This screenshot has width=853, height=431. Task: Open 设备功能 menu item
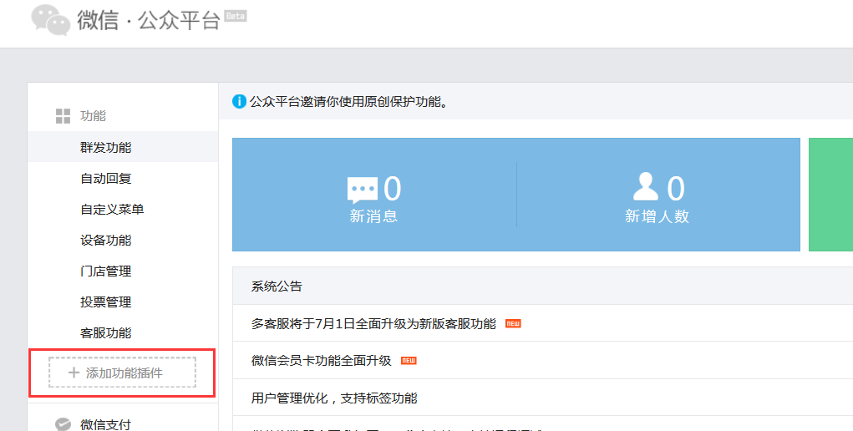(105, 240)
